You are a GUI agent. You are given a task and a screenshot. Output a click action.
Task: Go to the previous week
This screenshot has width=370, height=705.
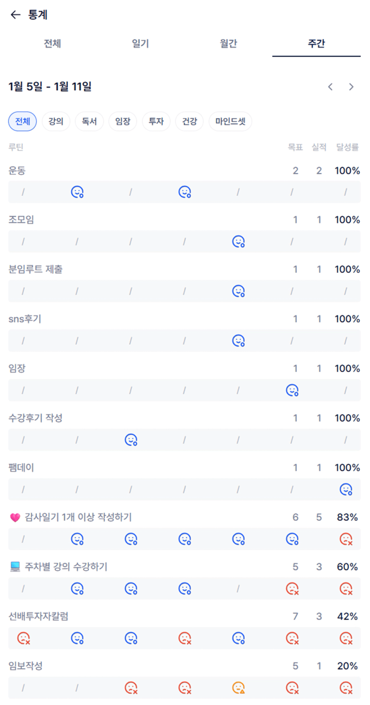coord(330,87)
